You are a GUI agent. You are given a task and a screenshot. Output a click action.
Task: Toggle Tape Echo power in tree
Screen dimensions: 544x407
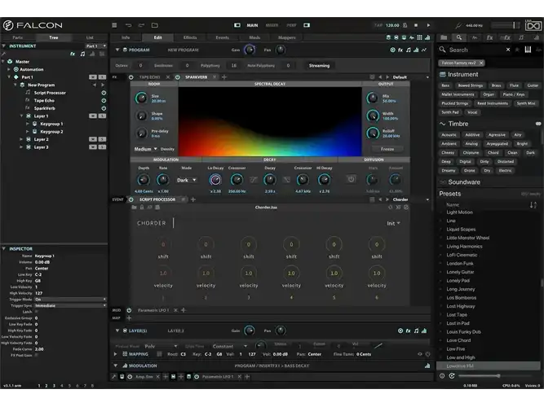click(x=104, y=100)
